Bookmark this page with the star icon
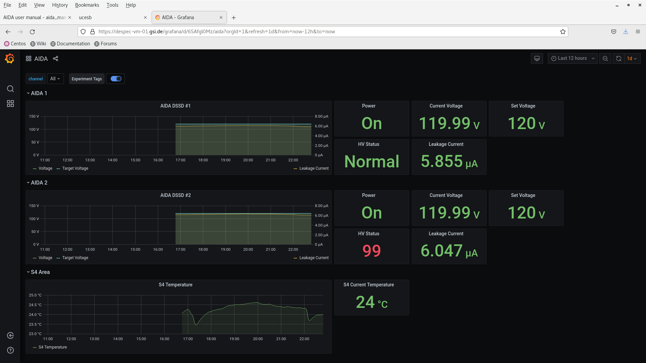 563,32
